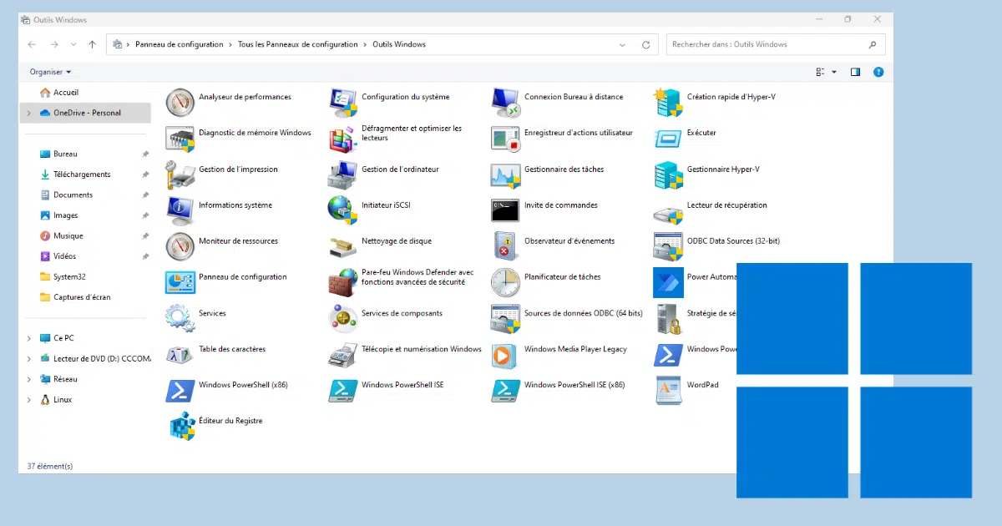Click Services de composants icon

tap(342, 317)
